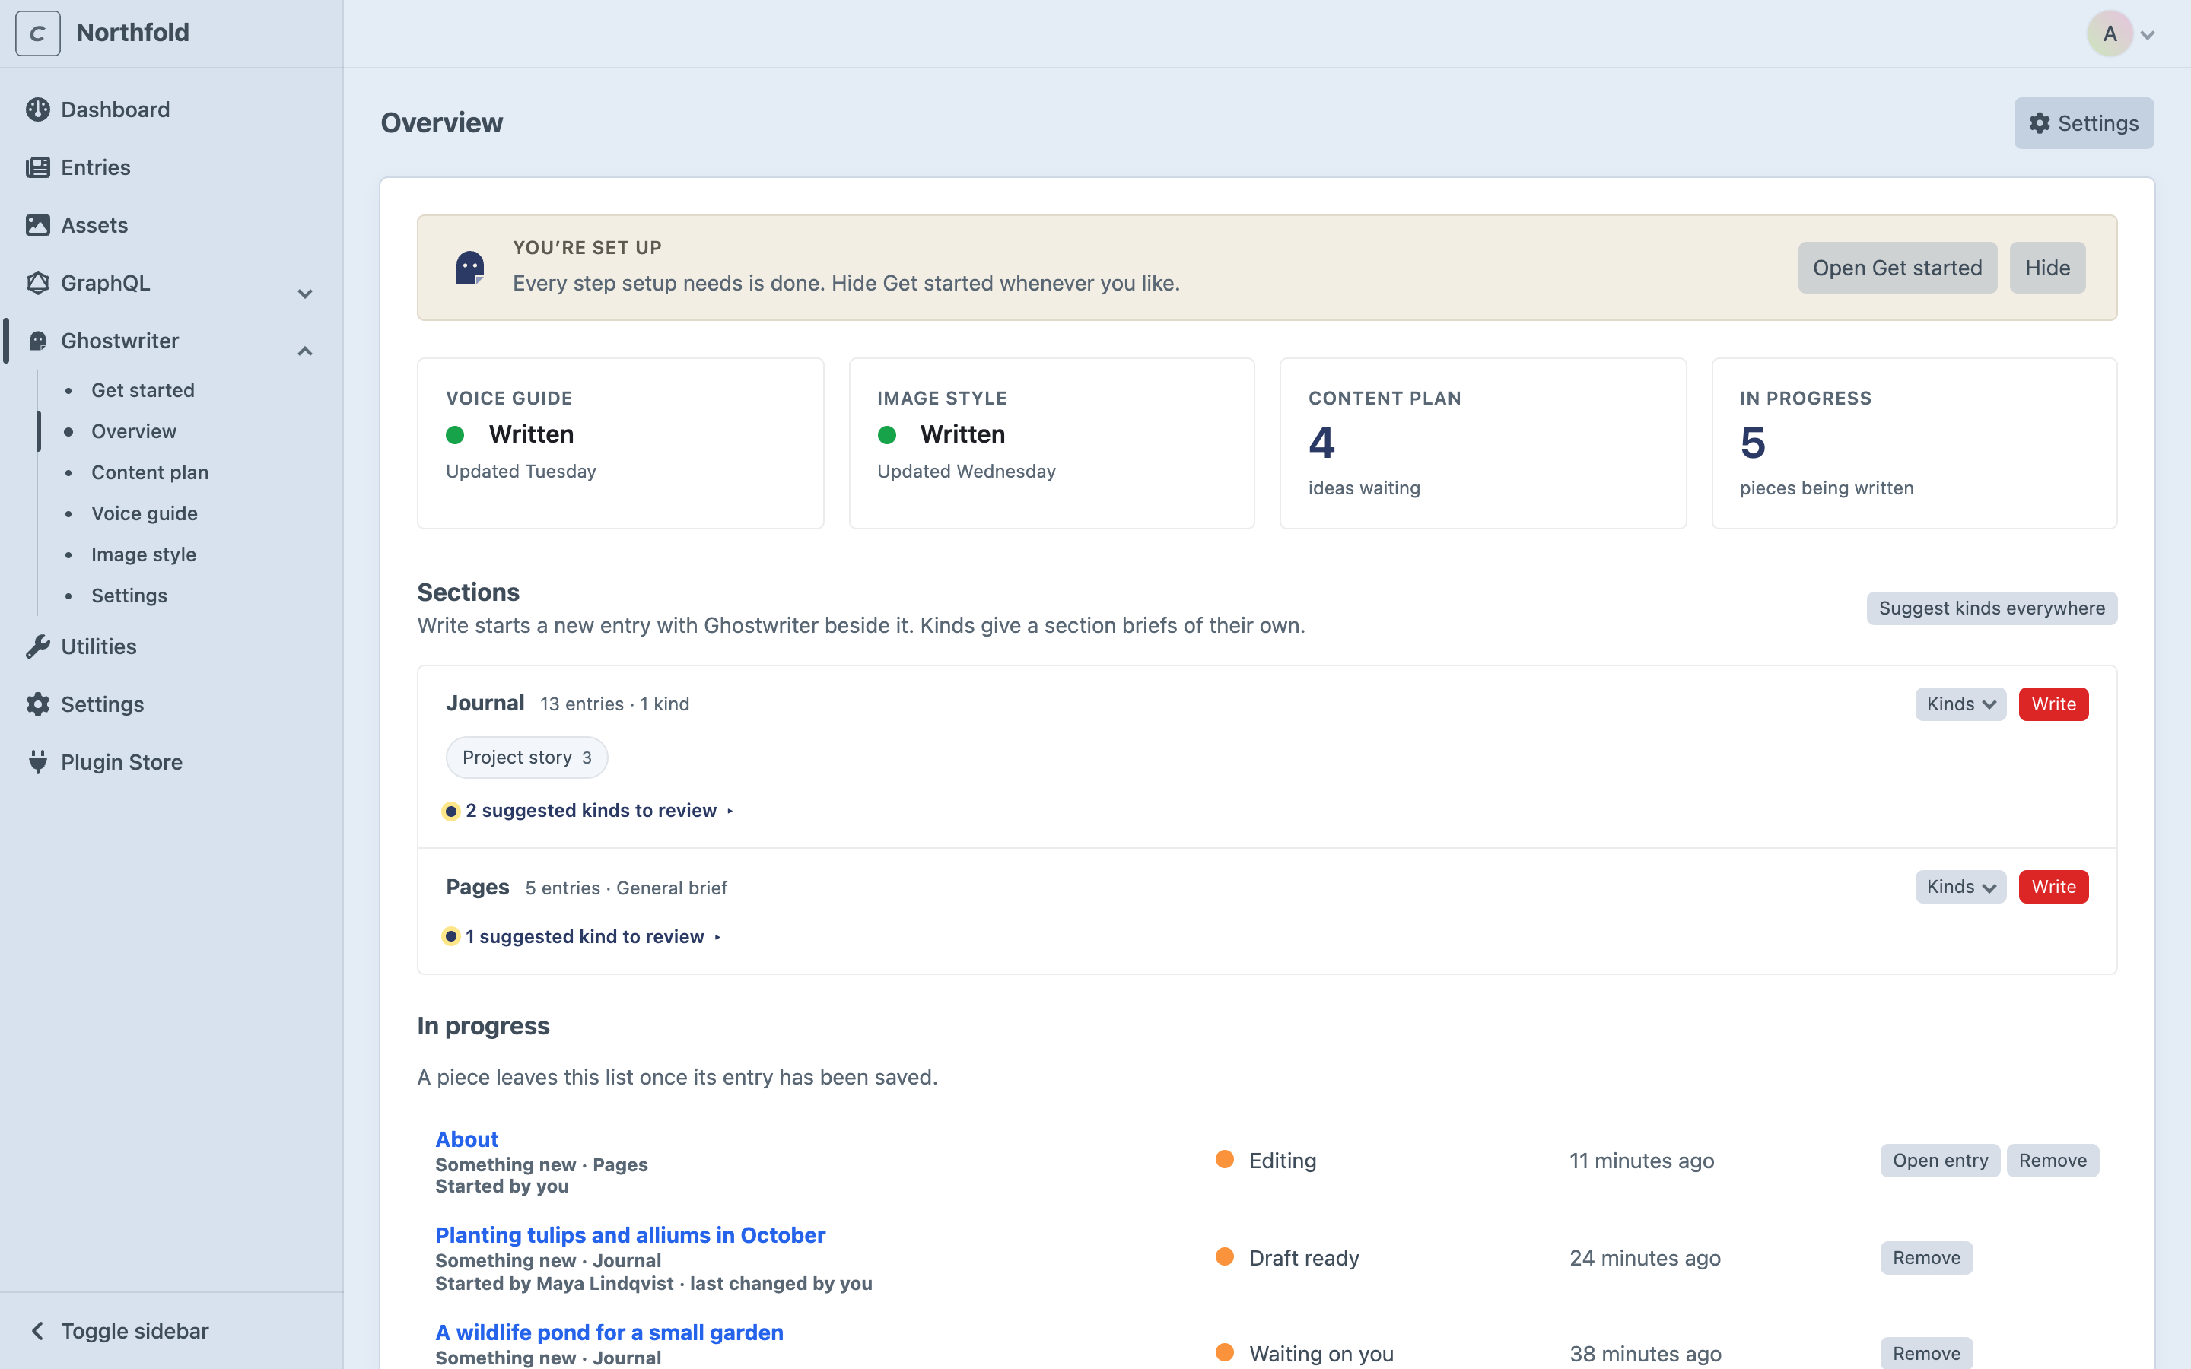The image size is (2191, 1369).
Task: Click Suggest kinds everywhere button
Action: (1991, 608)
